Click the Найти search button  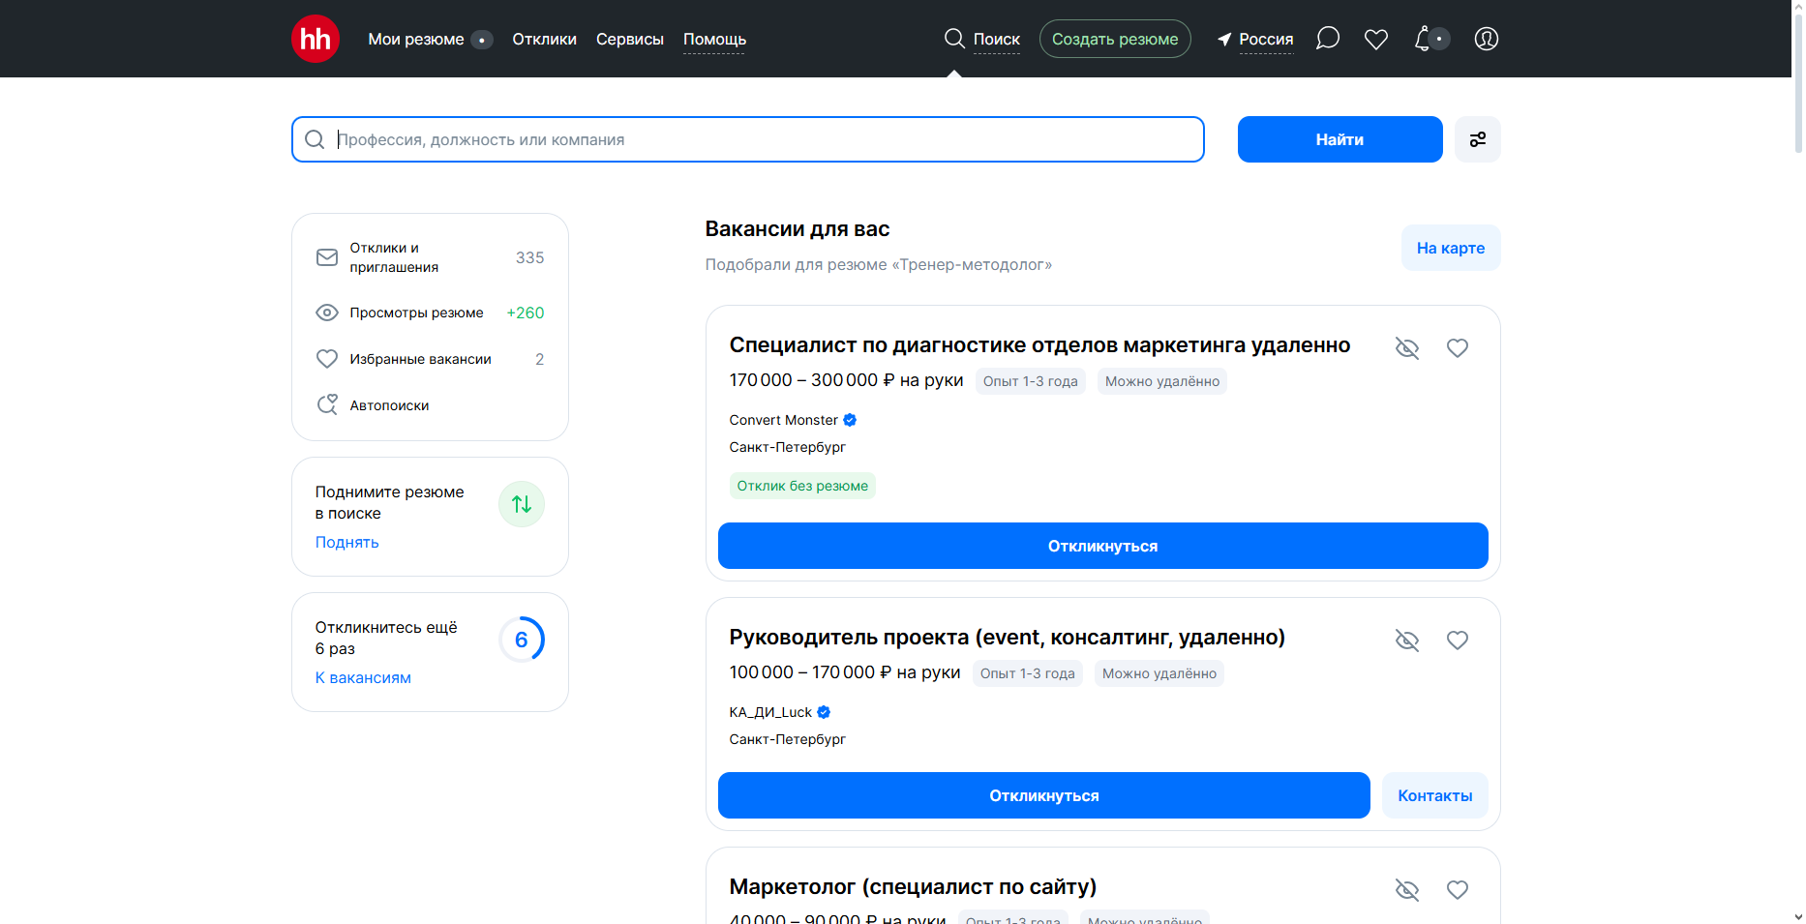click(1339, 139)
